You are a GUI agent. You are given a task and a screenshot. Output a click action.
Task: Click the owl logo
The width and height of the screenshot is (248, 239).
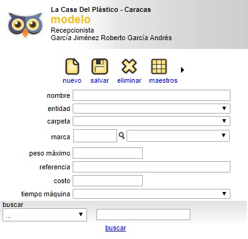tap(25, 25)
